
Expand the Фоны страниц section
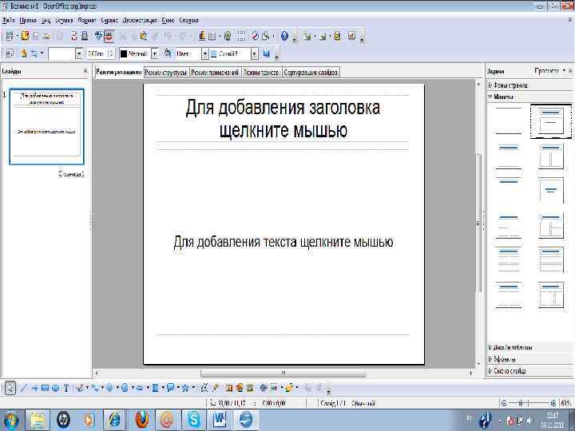[x=530, y=85]
